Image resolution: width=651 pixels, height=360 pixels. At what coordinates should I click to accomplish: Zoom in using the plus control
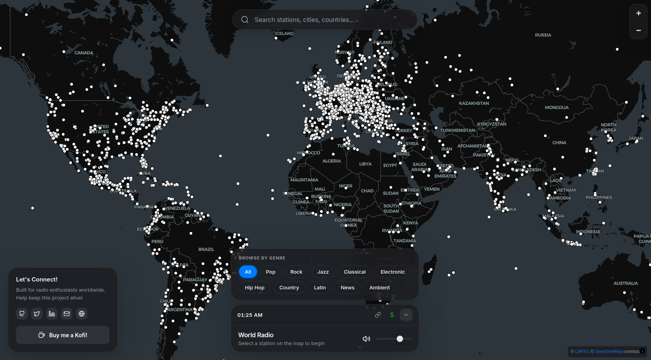coord(638,13)
